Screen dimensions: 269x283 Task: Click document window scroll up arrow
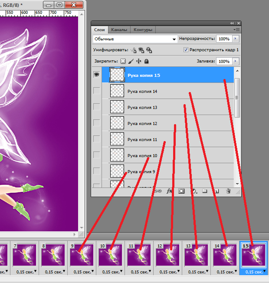point(82,14)
